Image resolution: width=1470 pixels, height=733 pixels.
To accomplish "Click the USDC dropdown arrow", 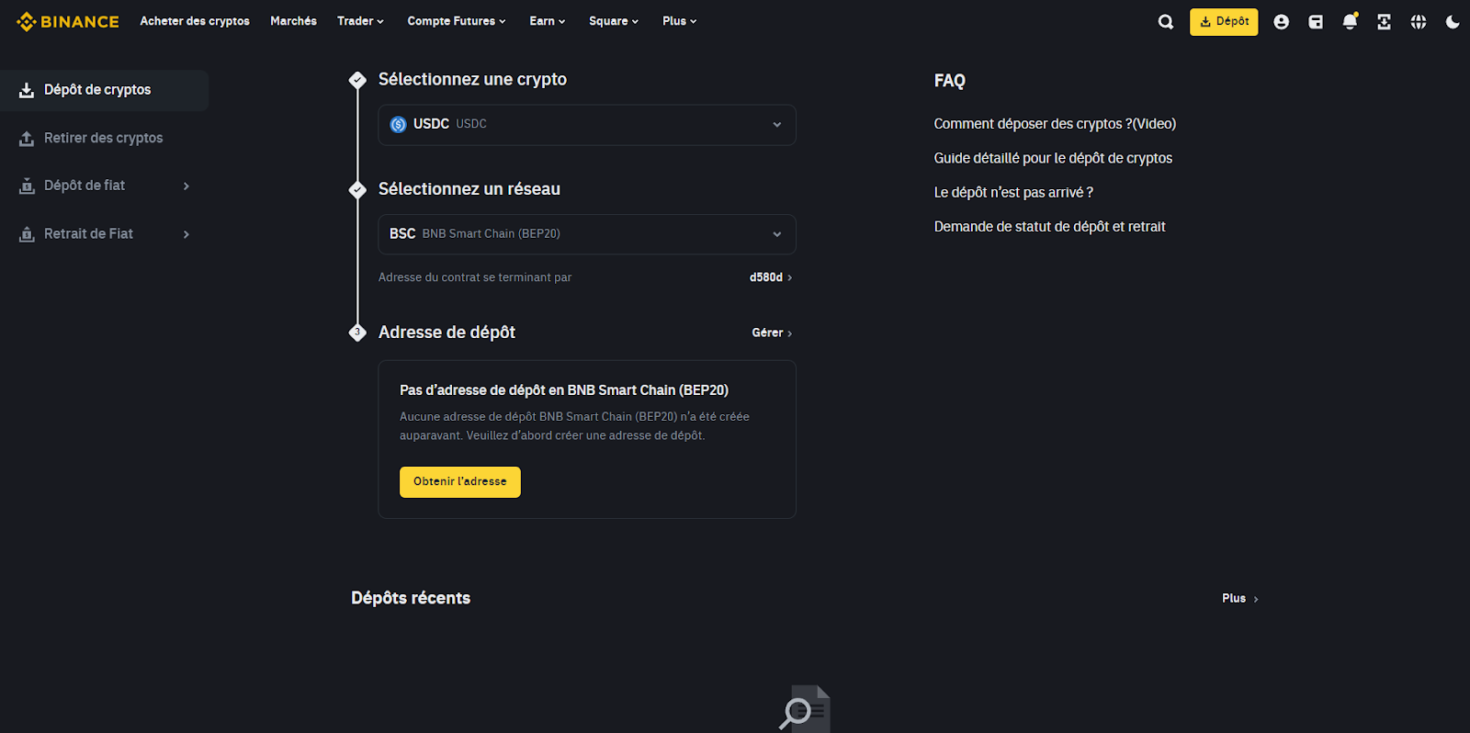I will click(x=777, y=125).
